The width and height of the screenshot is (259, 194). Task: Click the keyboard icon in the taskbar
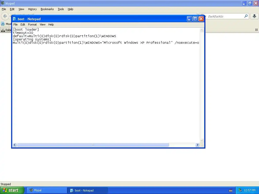[231, 190]
